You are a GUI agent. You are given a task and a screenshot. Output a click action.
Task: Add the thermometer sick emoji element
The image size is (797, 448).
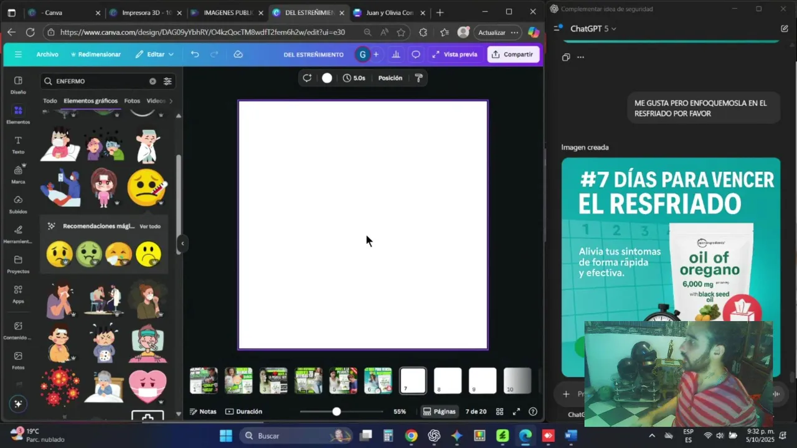[147, 187]
